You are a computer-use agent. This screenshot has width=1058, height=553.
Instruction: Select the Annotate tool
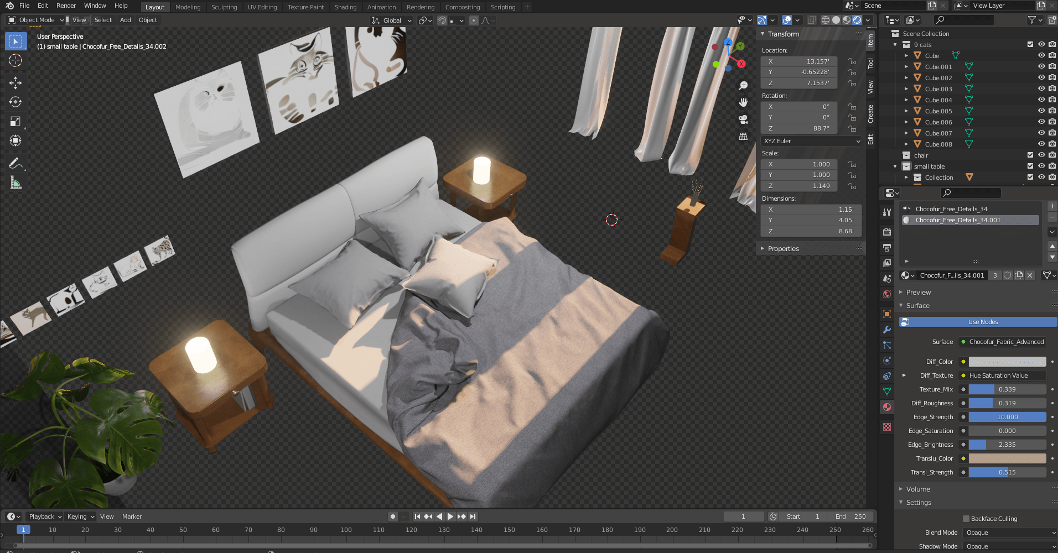tap(15, 163)
